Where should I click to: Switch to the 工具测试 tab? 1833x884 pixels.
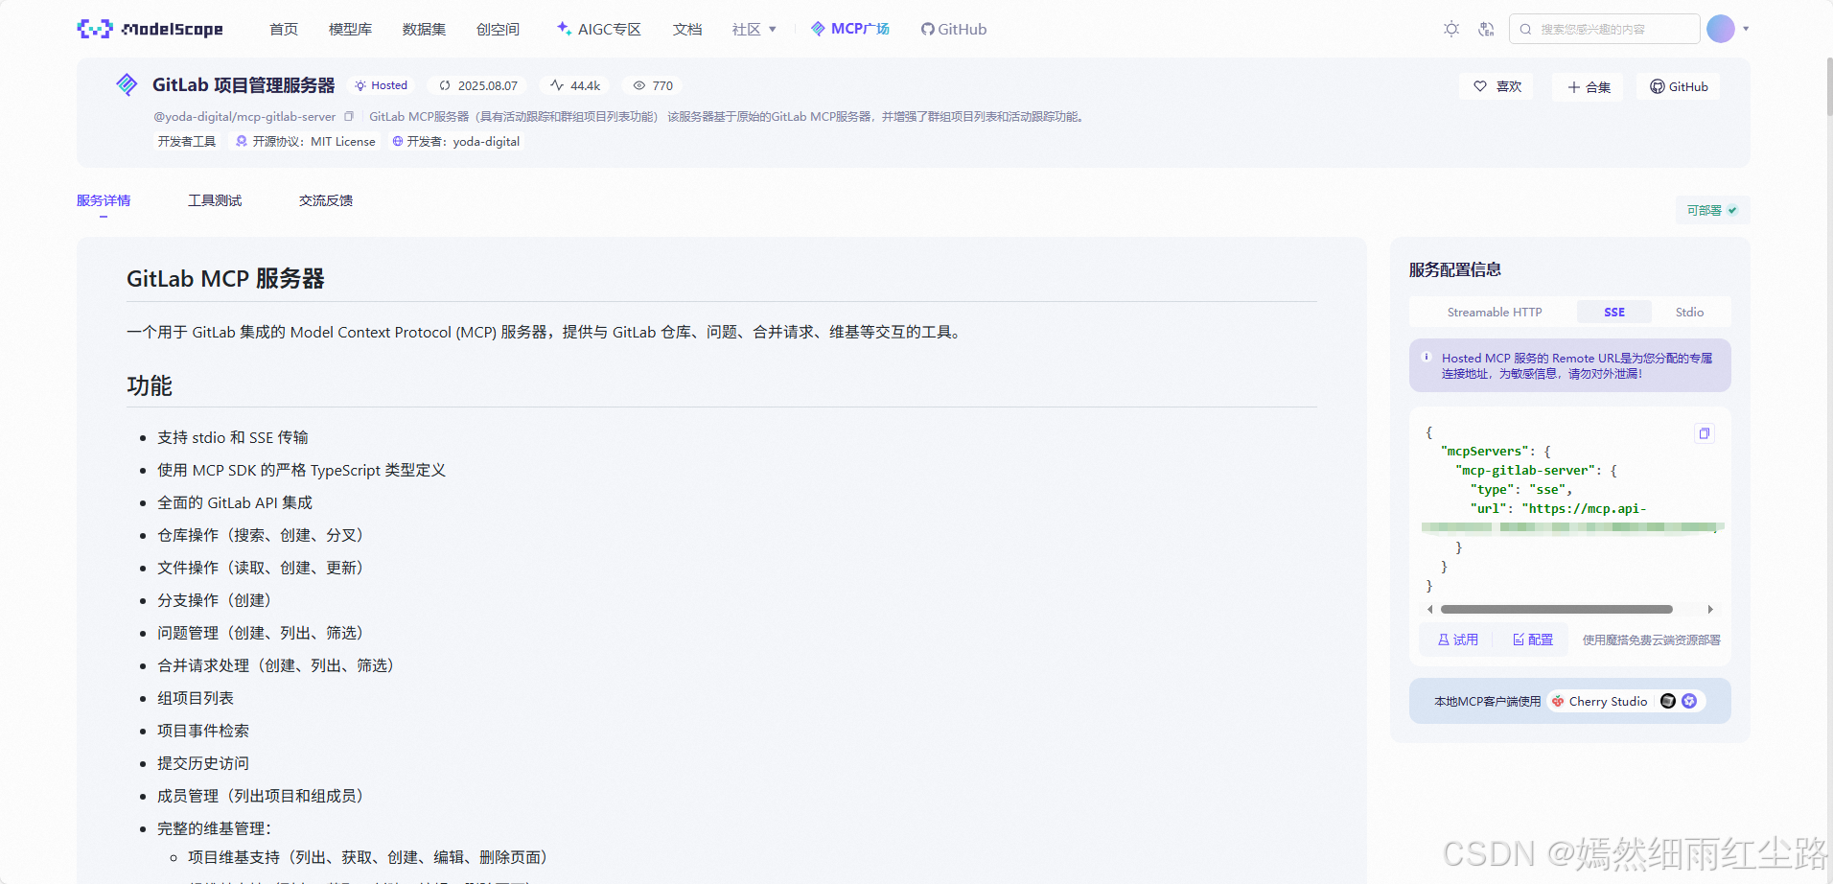pyautogui.click(x=215, y=200)
